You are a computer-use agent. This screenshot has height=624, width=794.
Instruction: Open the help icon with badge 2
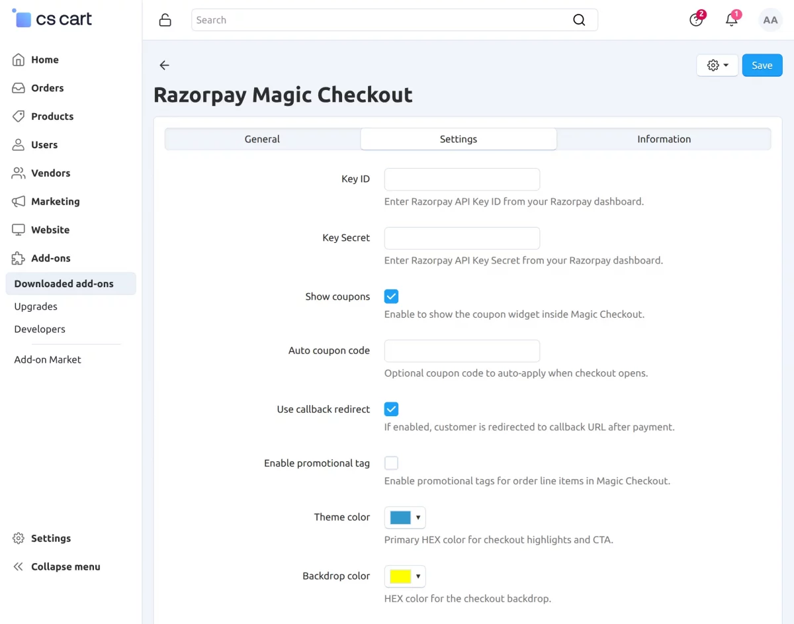696,19
